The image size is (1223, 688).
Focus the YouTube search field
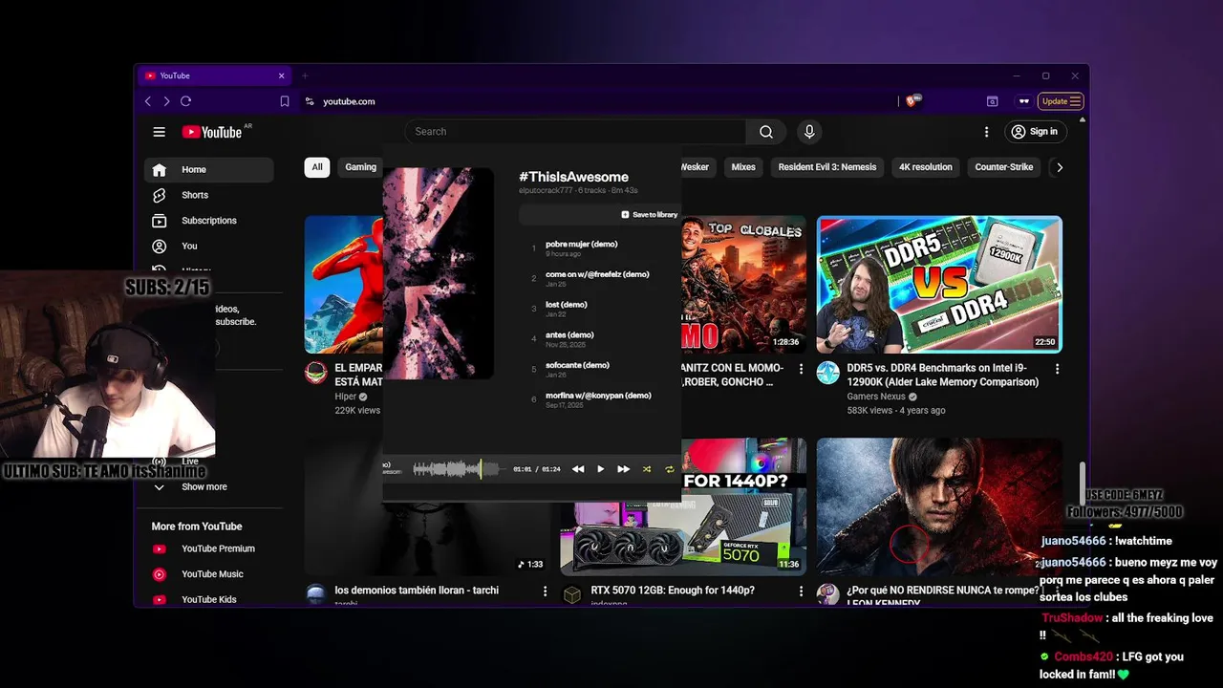tap(575, 132)
